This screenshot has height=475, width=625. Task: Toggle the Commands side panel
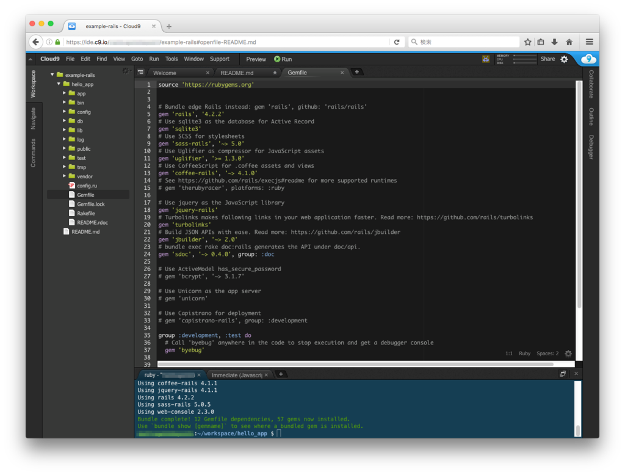tap(33, 153)
